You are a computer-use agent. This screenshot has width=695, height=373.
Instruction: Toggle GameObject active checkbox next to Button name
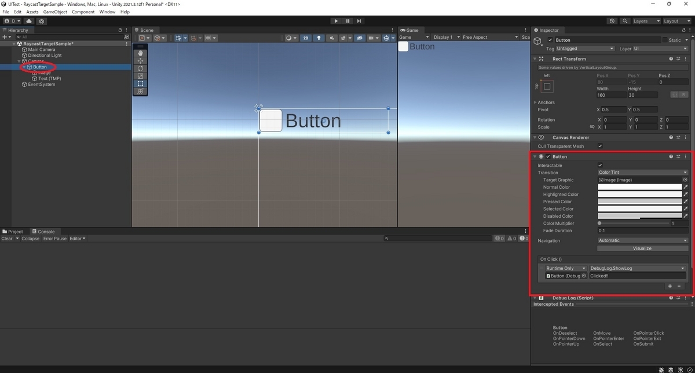[550, 40]
